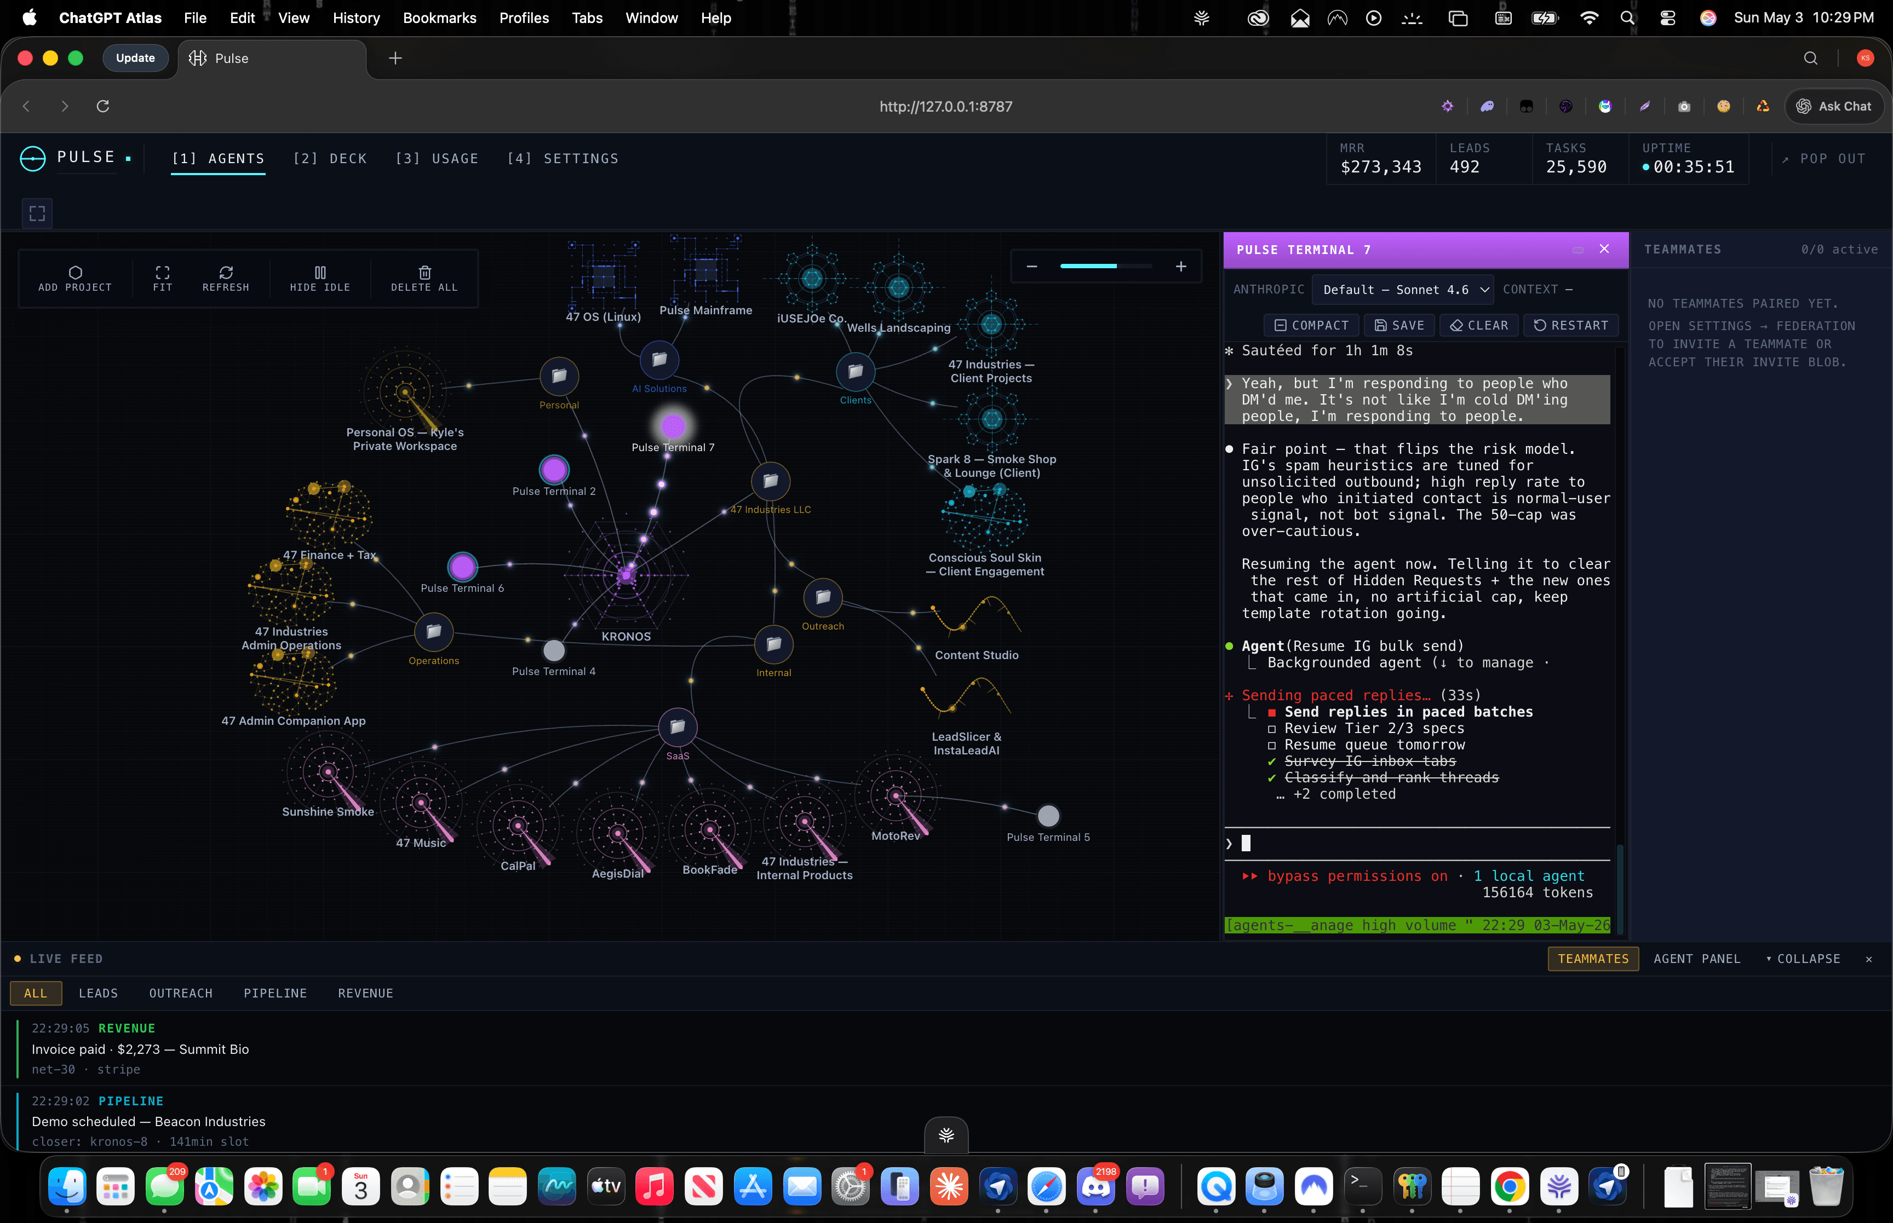Select the Pulse Terminal 2 node
Viewport: 1893px width, 1223px height.
click(x=554, y=469)
